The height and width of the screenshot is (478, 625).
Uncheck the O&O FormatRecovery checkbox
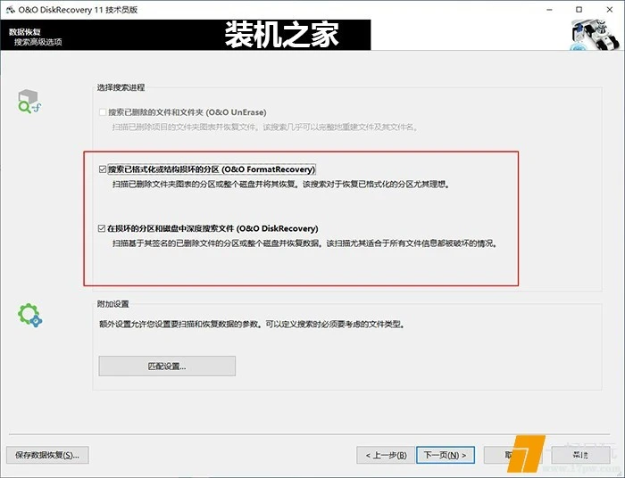tap(103, 169)
